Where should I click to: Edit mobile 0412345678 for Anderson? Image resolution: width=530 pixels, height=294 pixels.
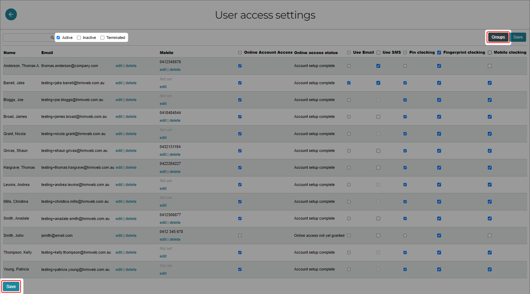click(163, 70)
